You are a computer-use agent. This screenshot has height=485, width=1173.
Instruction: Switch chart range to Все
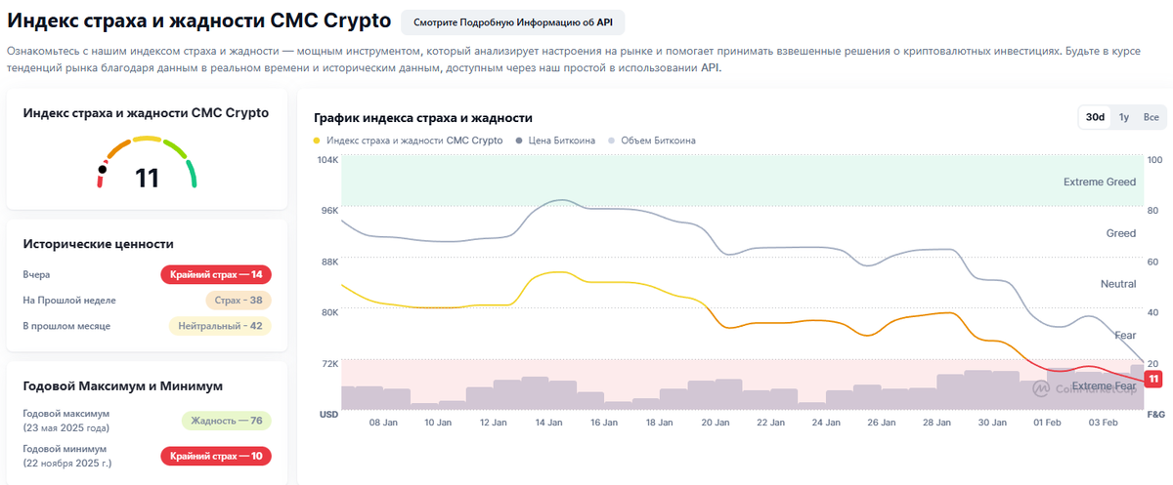point(1151,117)
